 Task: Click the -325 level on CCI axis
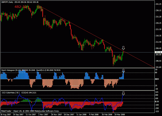157,111
